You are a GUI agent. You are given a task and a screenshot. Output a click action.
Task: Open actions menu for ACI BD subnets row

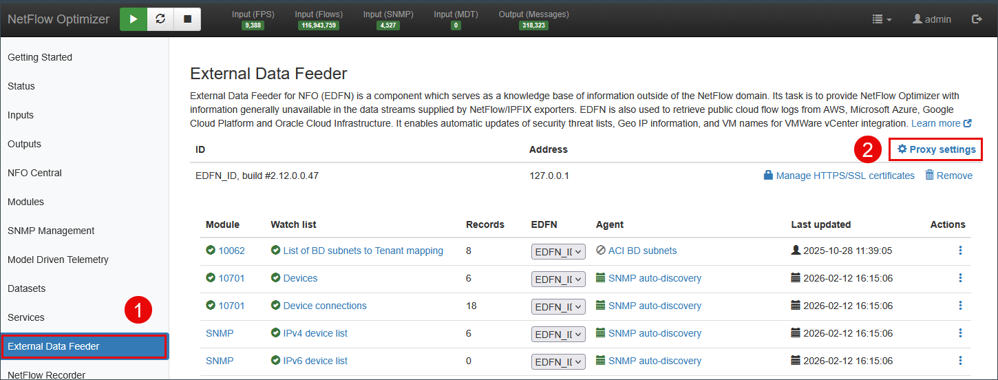point(960,251)
